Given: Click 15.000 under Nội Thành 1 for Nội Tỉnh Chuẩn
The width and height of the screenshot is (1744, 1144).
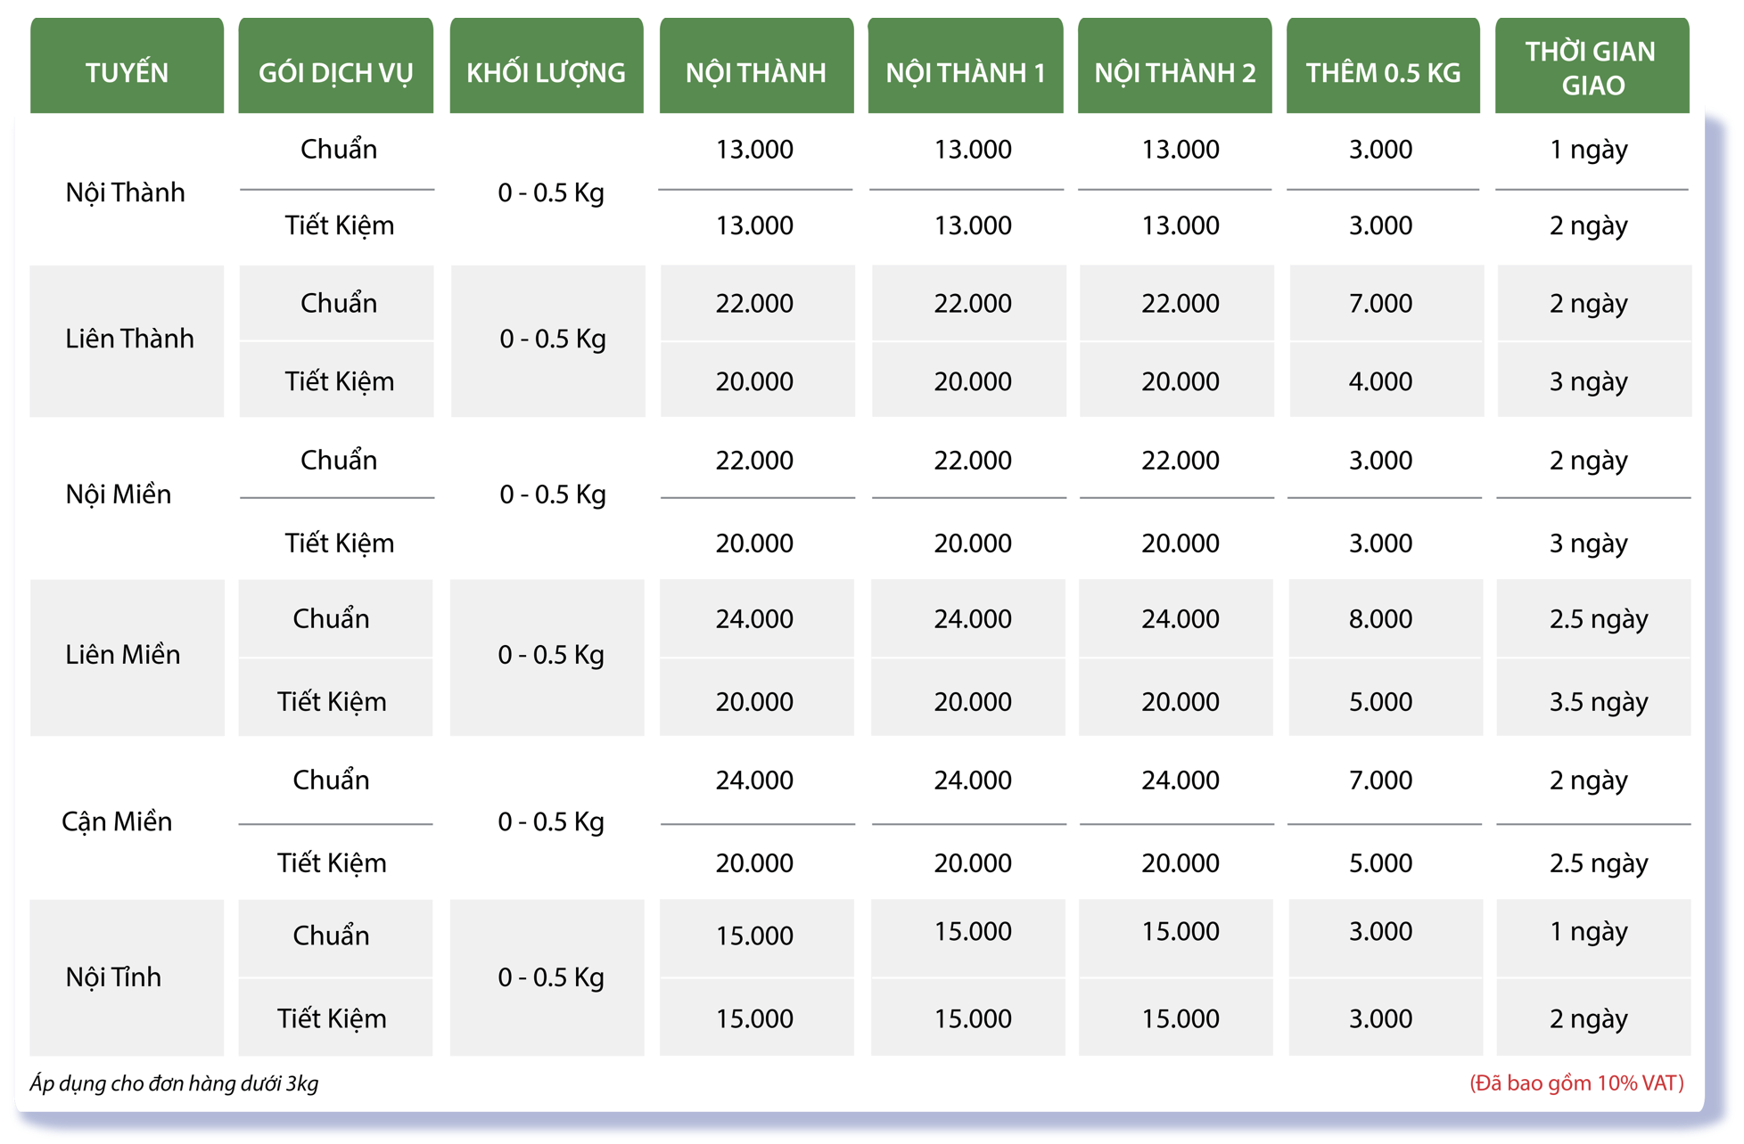Looking at the screenshot, I should click(x=973, y=932).
